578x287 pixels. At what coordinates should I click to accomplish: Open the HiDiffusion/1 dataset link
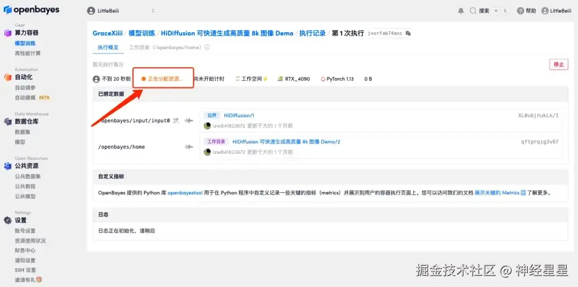[x=239, y=115]
